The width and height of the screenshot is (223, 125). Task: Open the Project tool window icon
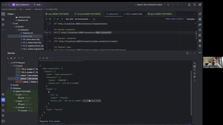(3, 14)
